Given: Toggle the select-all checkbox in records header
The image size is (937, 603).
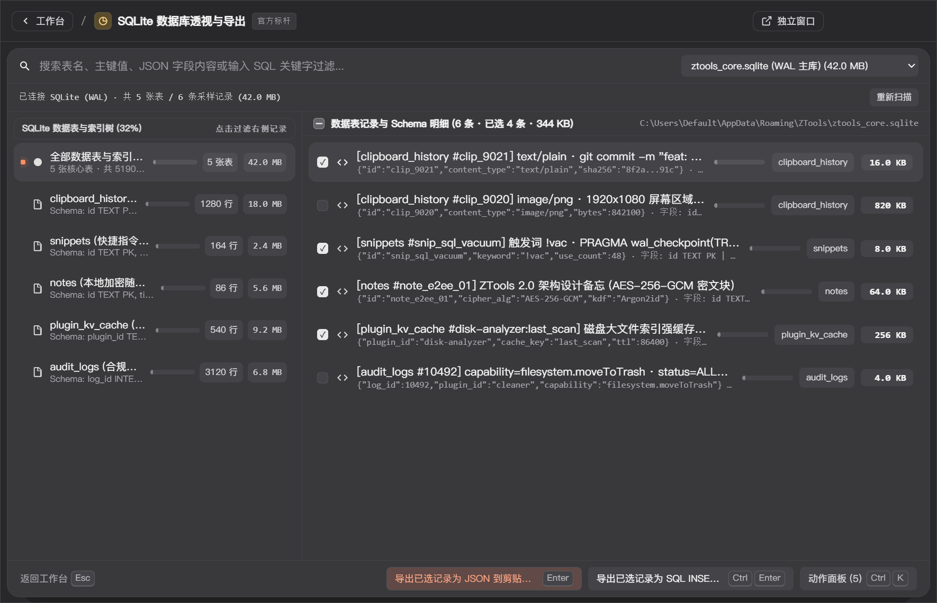Looking at the screenshot, I should (x=319, y=124).
